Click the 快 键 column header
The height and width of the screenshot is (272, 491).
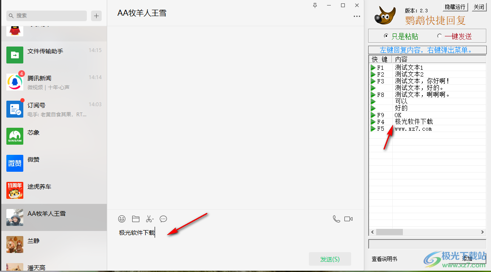tap(380, 59)
